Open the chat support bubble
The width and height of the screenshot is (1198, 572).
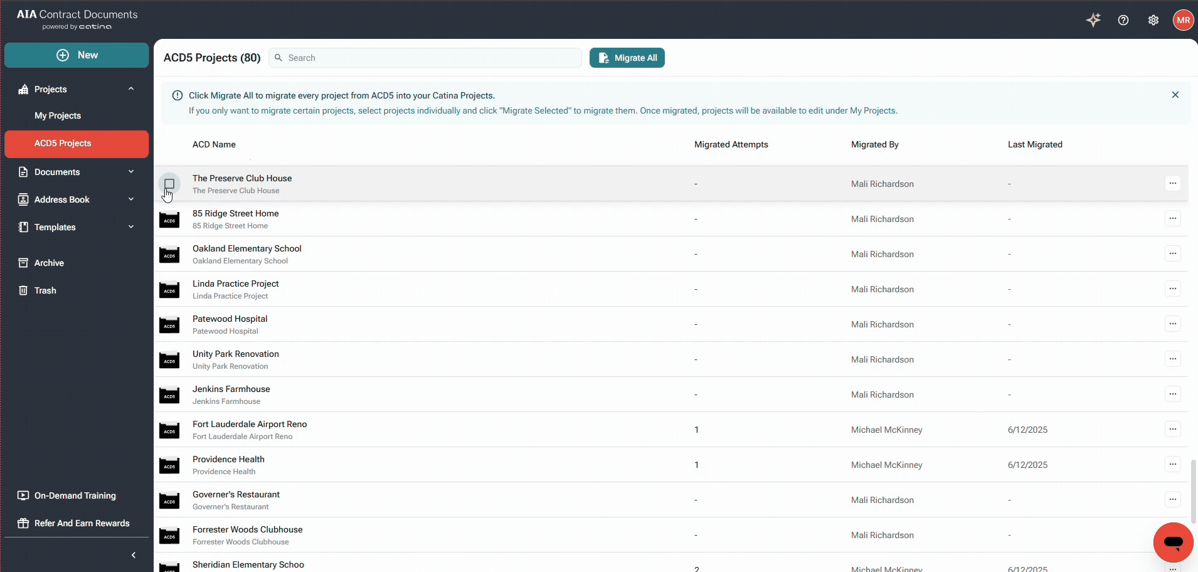pyautogui.click(x=1173, y=542)
